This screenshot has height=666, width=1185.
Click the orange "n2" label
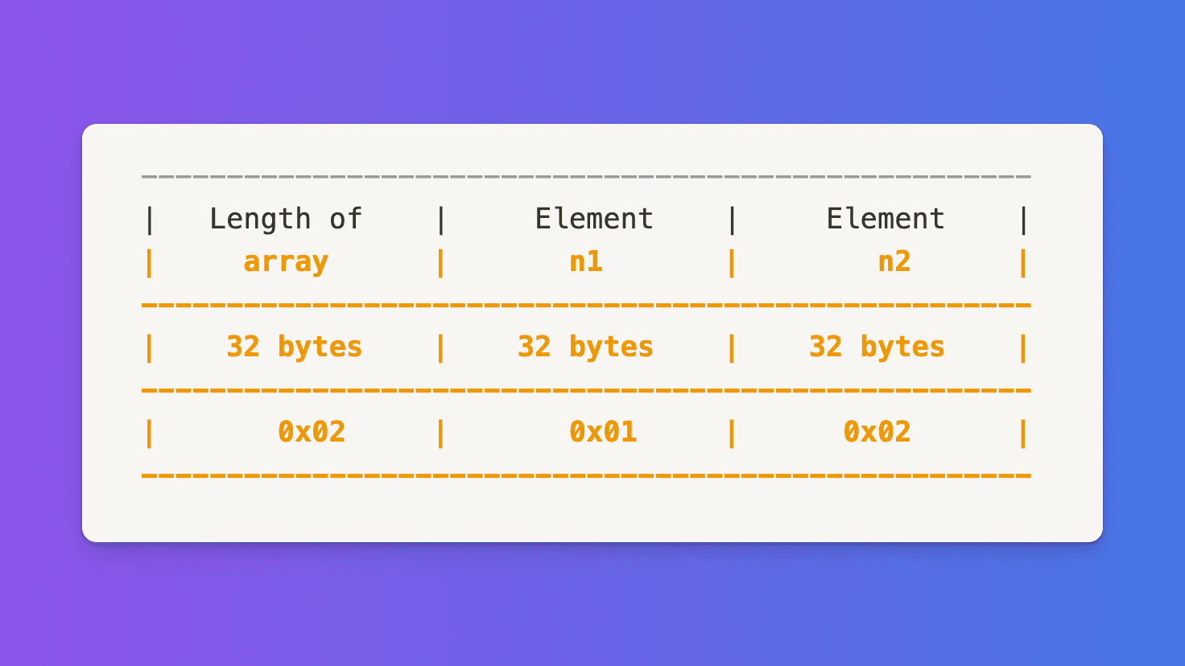[x=894, y=262]
